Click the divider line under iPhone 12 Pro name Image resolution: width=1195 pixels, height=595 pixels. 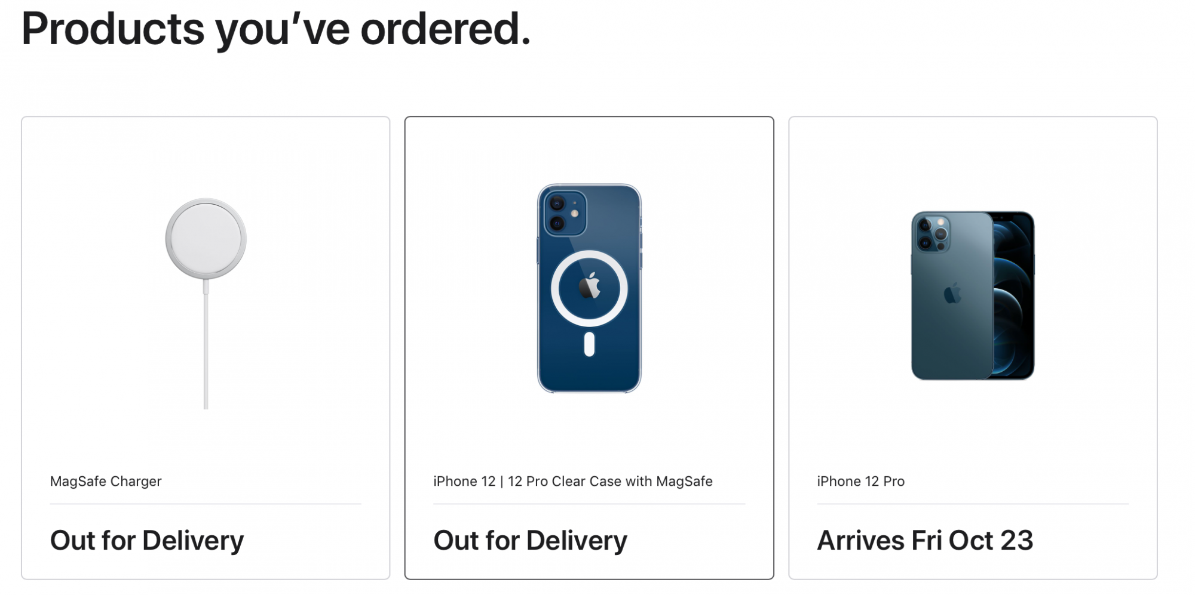click(x=972, y=504)
